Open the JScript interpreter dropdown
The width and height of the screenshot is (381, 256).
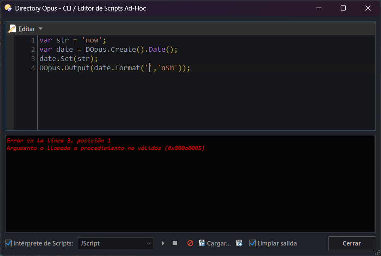coord(116,243)
